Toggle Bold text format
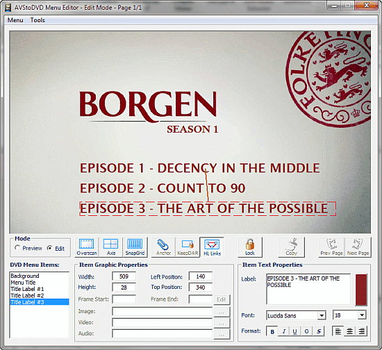The width and height of the screenshot is (382, 350). [272, 331]
